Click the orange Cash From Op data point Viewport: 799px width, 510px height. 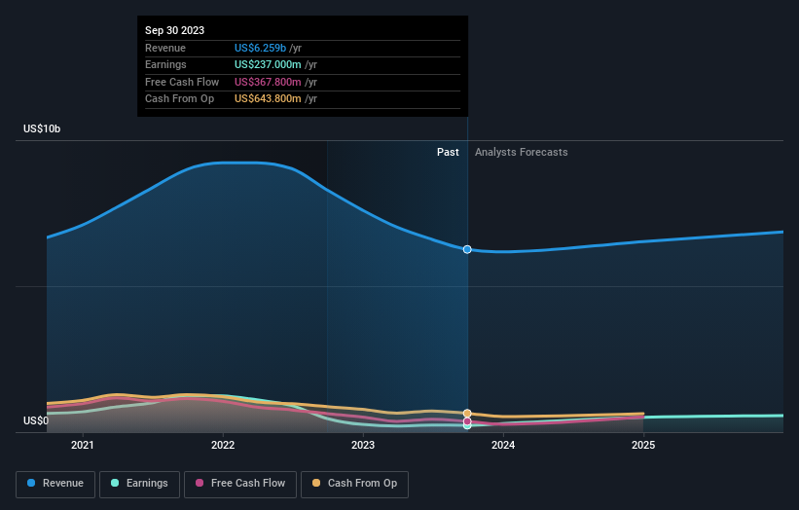coord(467,414)
